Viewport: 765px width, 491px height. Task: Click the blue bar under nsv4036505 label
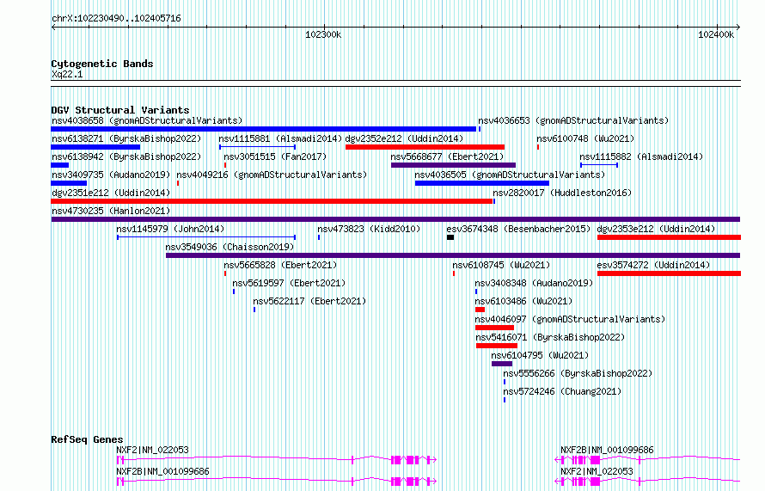pyautogui.click(x=482, y=183)
